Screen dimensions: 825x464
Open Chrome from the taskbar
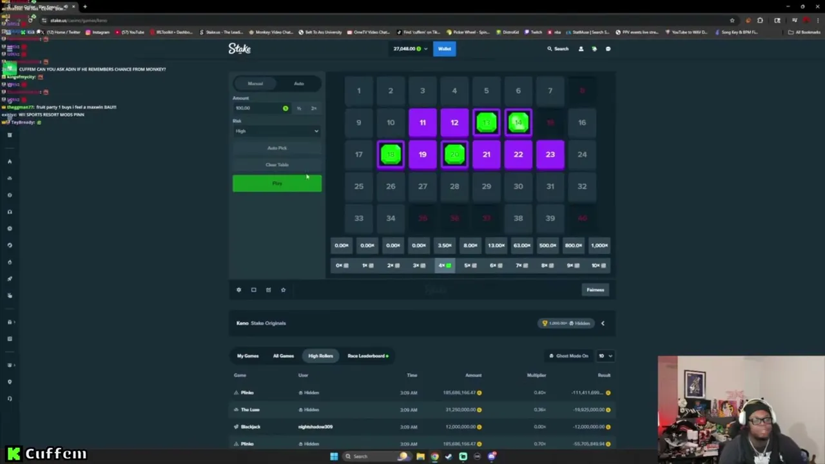(434, 456)
